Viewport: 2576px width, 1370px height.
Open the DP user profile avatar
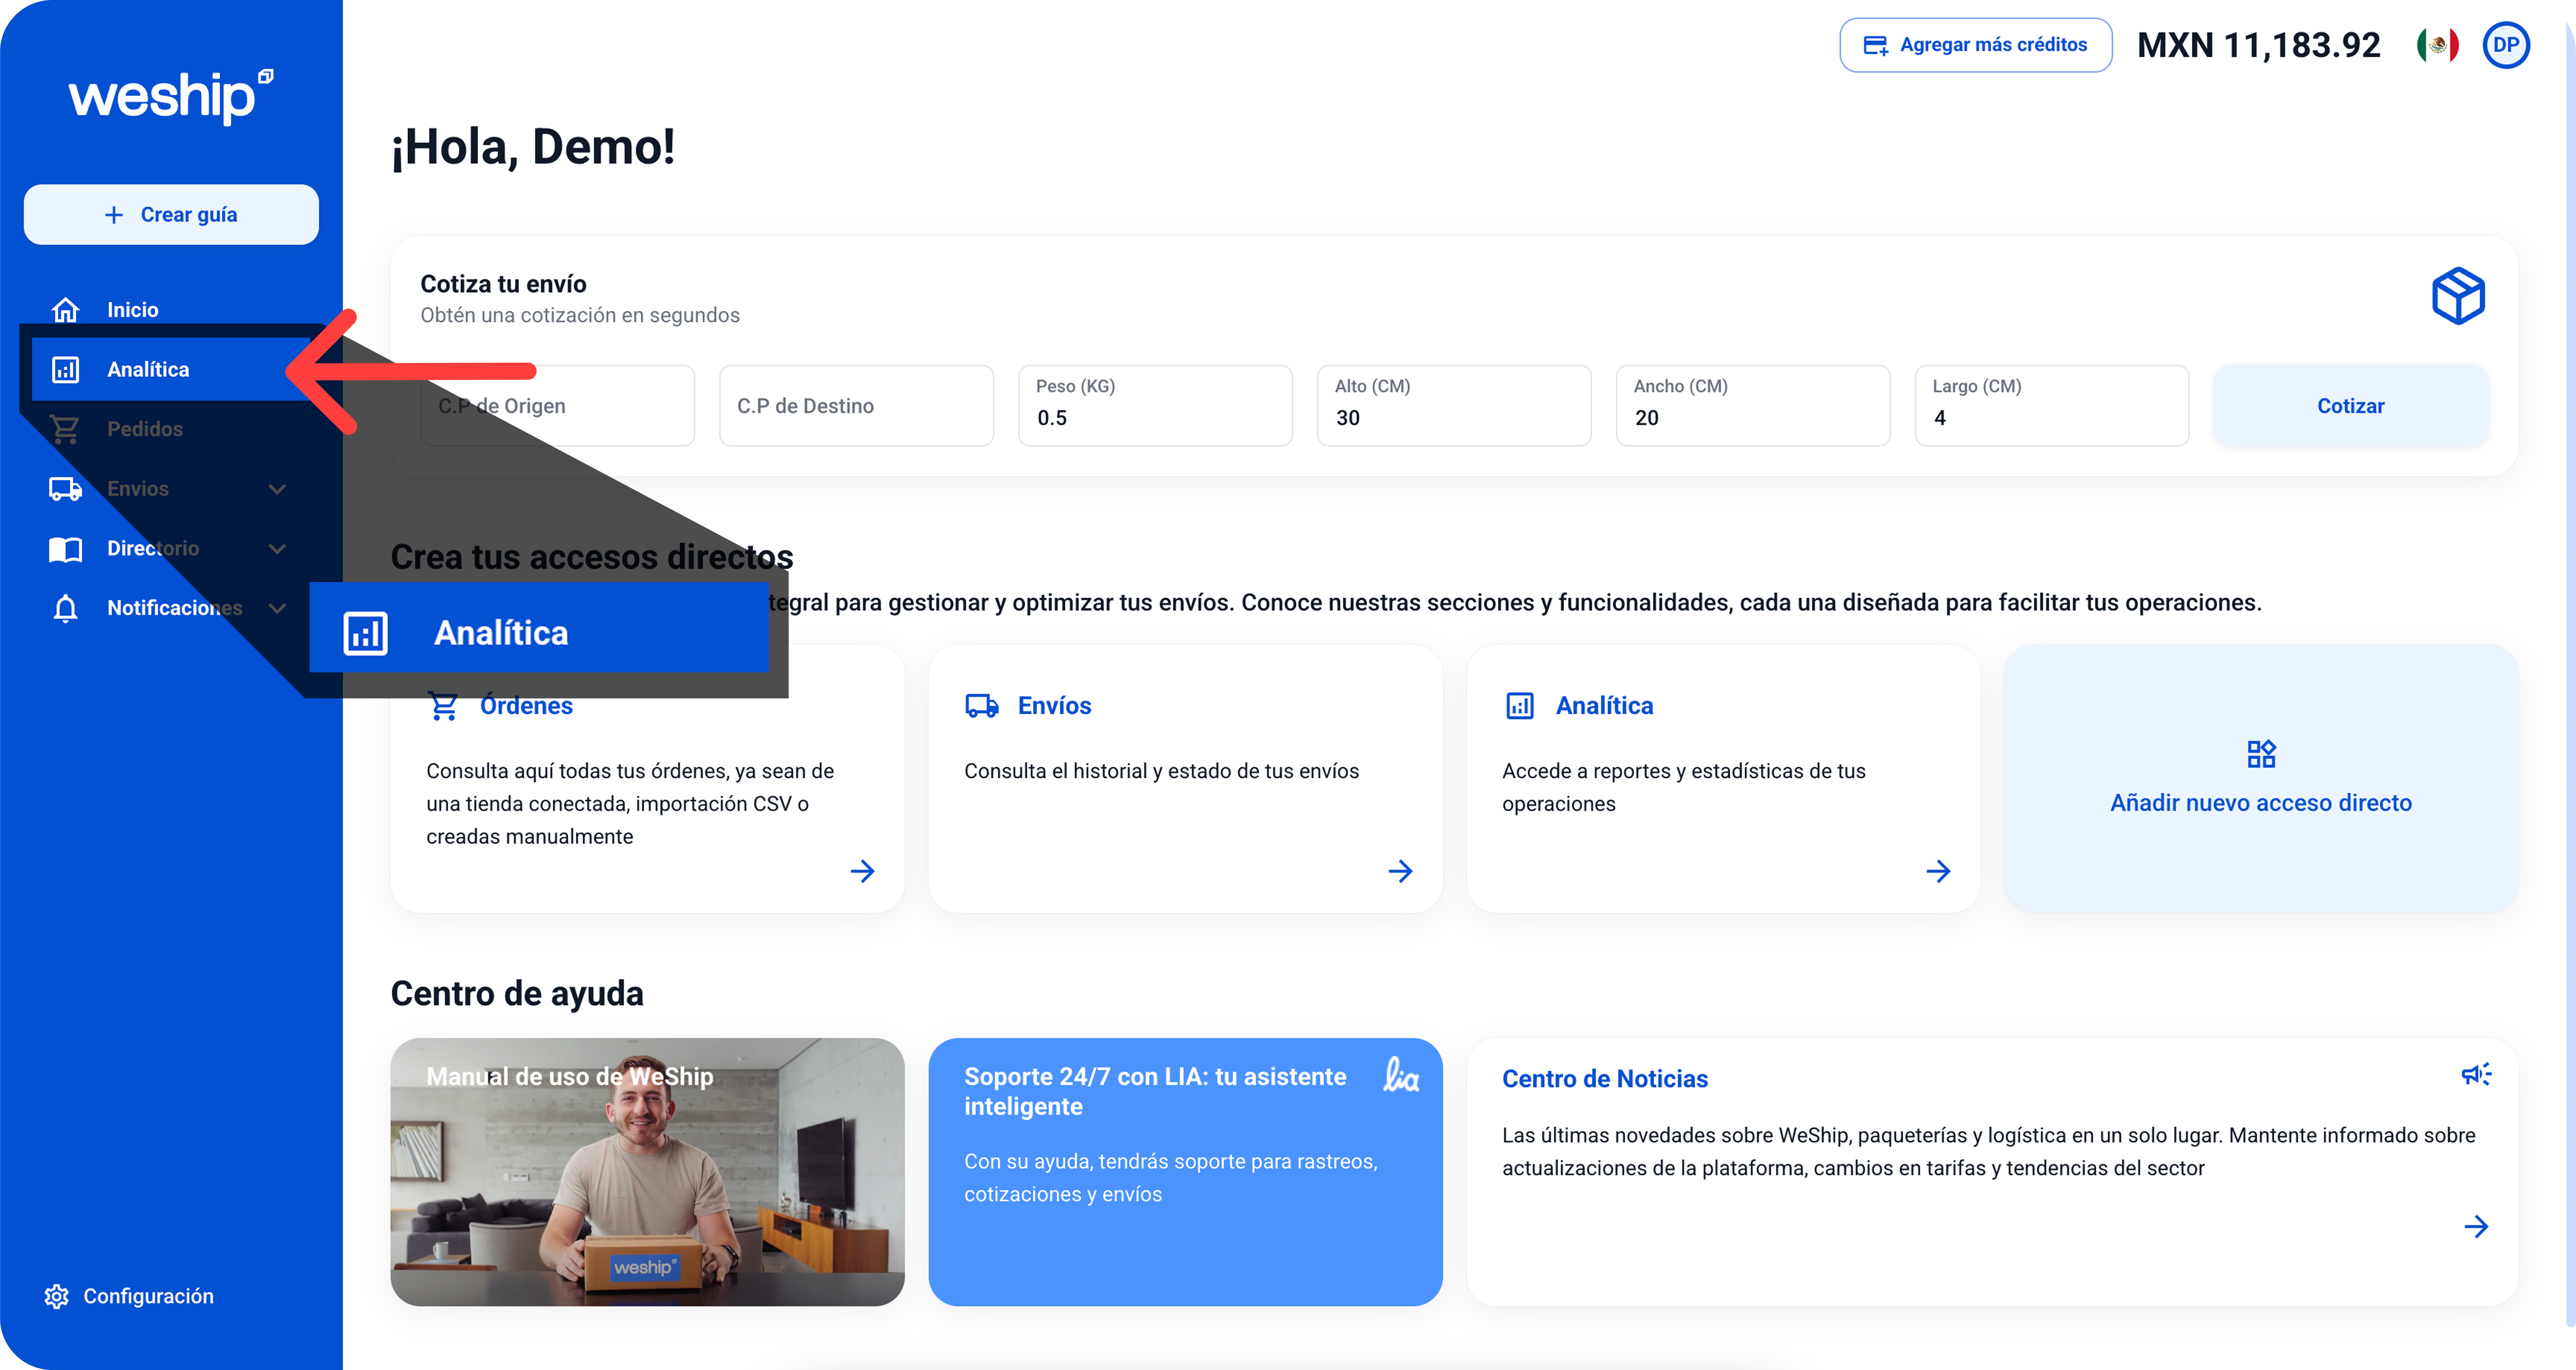point(2505,45)
